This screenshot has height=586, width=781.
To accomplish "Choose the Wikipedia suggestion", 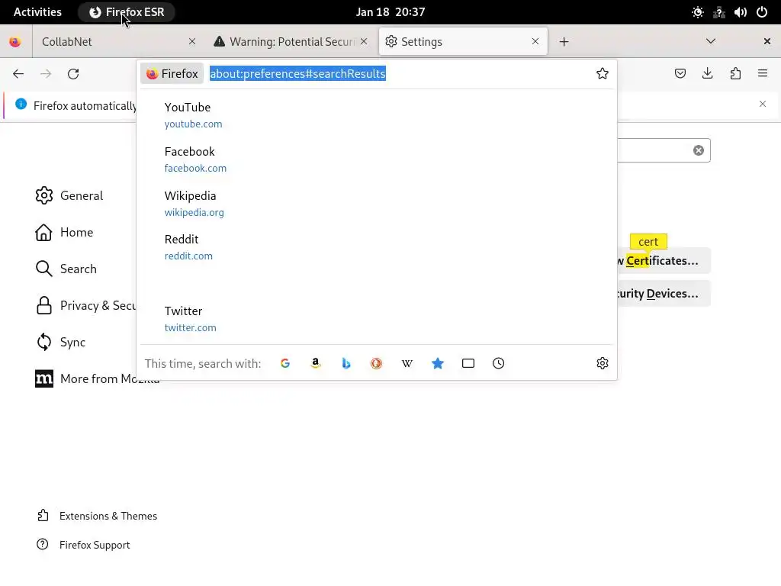I will [376, 204].
